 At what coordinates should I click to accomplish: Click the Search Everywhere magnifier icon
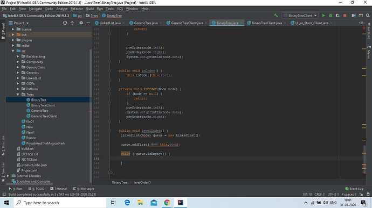[368, 16]
